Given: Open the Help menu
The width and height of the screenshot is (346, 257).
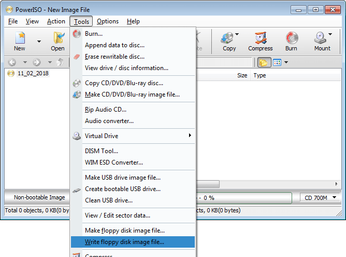Looking at the screenshot, I should tap(133, 21).
